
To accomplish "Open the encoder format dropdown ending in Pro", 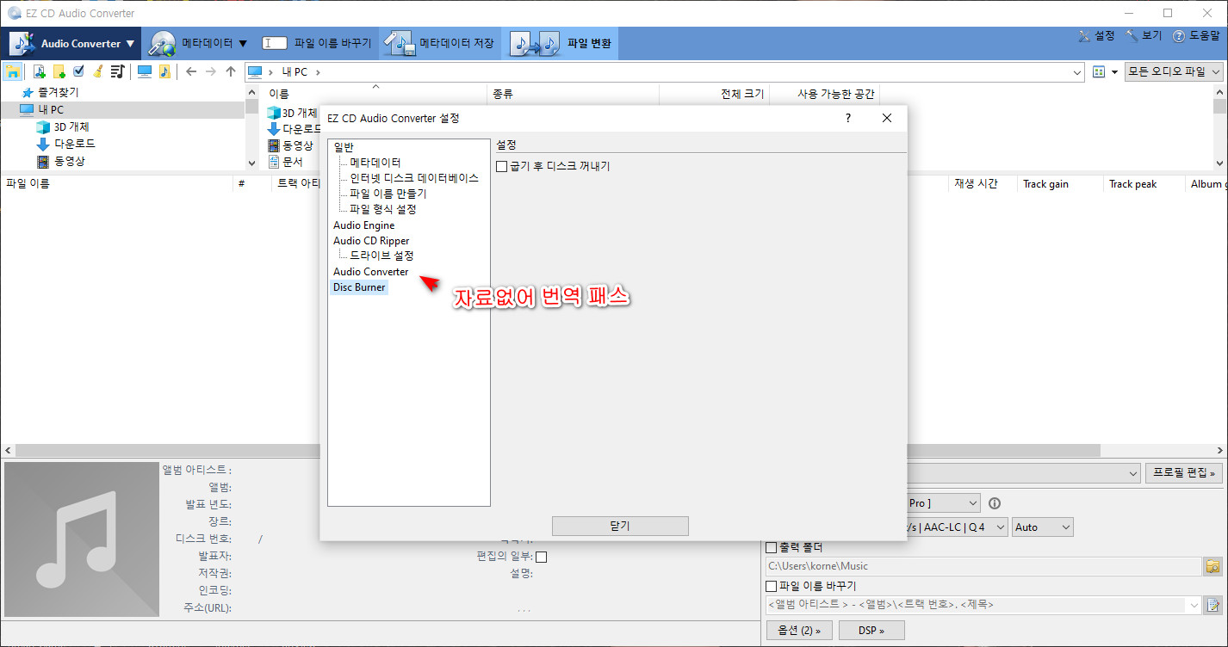I will tap(972, 502).
